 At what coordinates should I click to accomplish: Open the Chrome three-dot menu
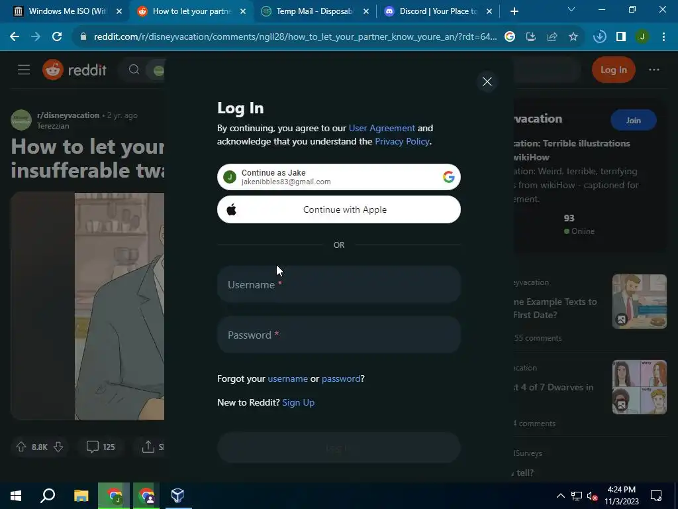tap(663, 37)
